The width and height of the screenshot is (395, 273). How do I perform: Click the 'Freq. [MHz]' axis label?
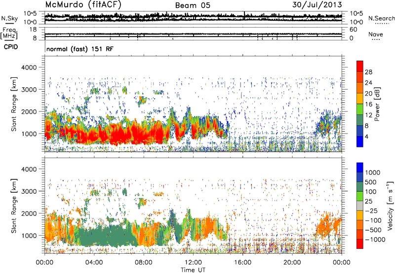point(9,34)
